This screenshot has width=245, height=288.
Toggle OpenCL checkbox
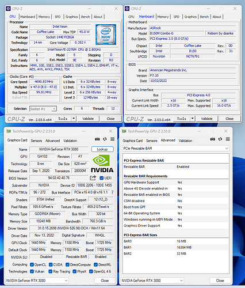pyautogui.click(x=32, y=264)
